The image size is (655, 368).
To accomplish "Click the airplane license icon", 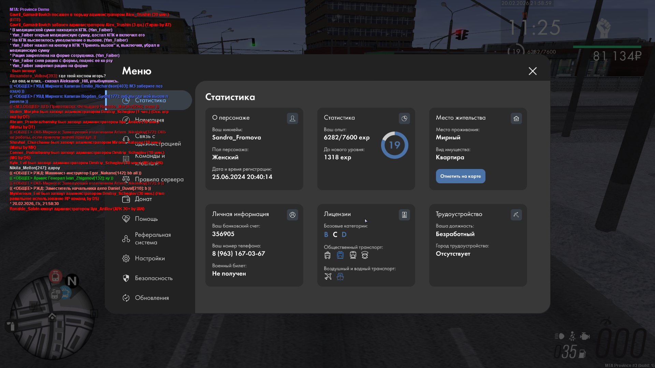I will pyautogui.click(x=328, y=276).
